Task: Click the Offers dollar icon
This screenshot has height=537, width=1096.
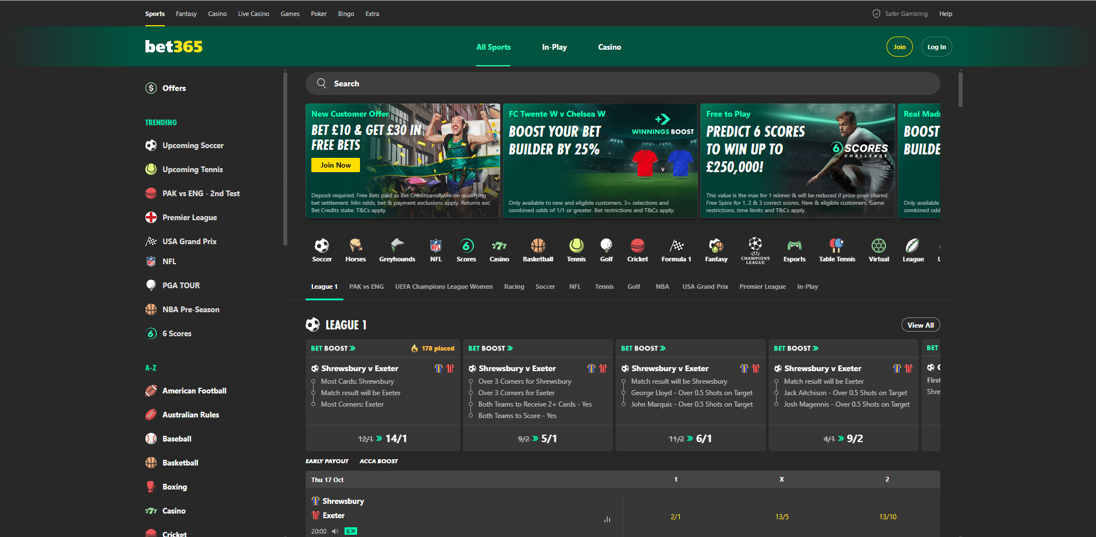Action: pos(151,88)
